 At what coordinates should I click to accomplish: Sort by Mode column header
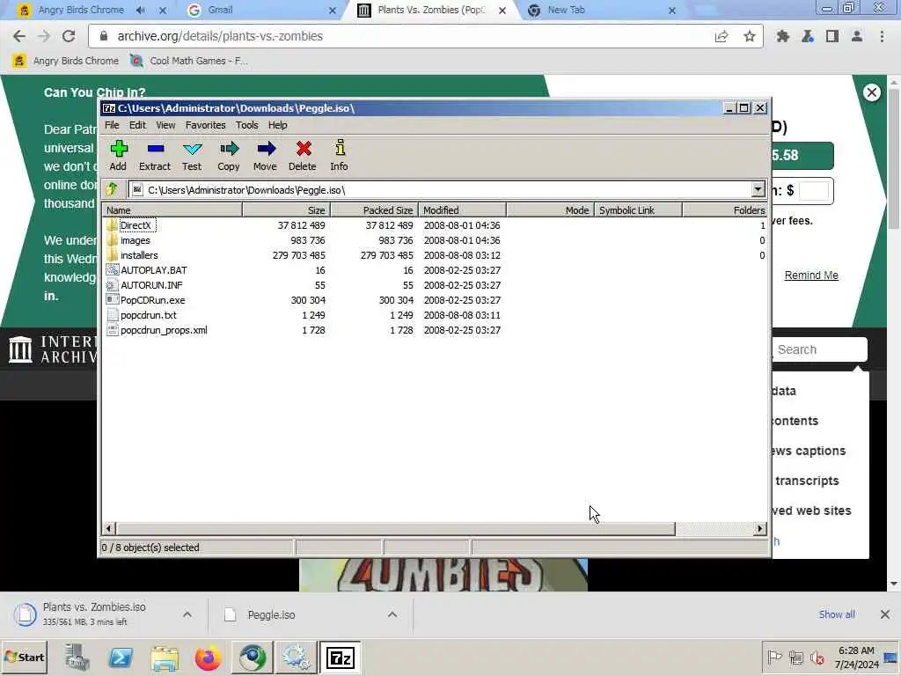pos(550,209)
